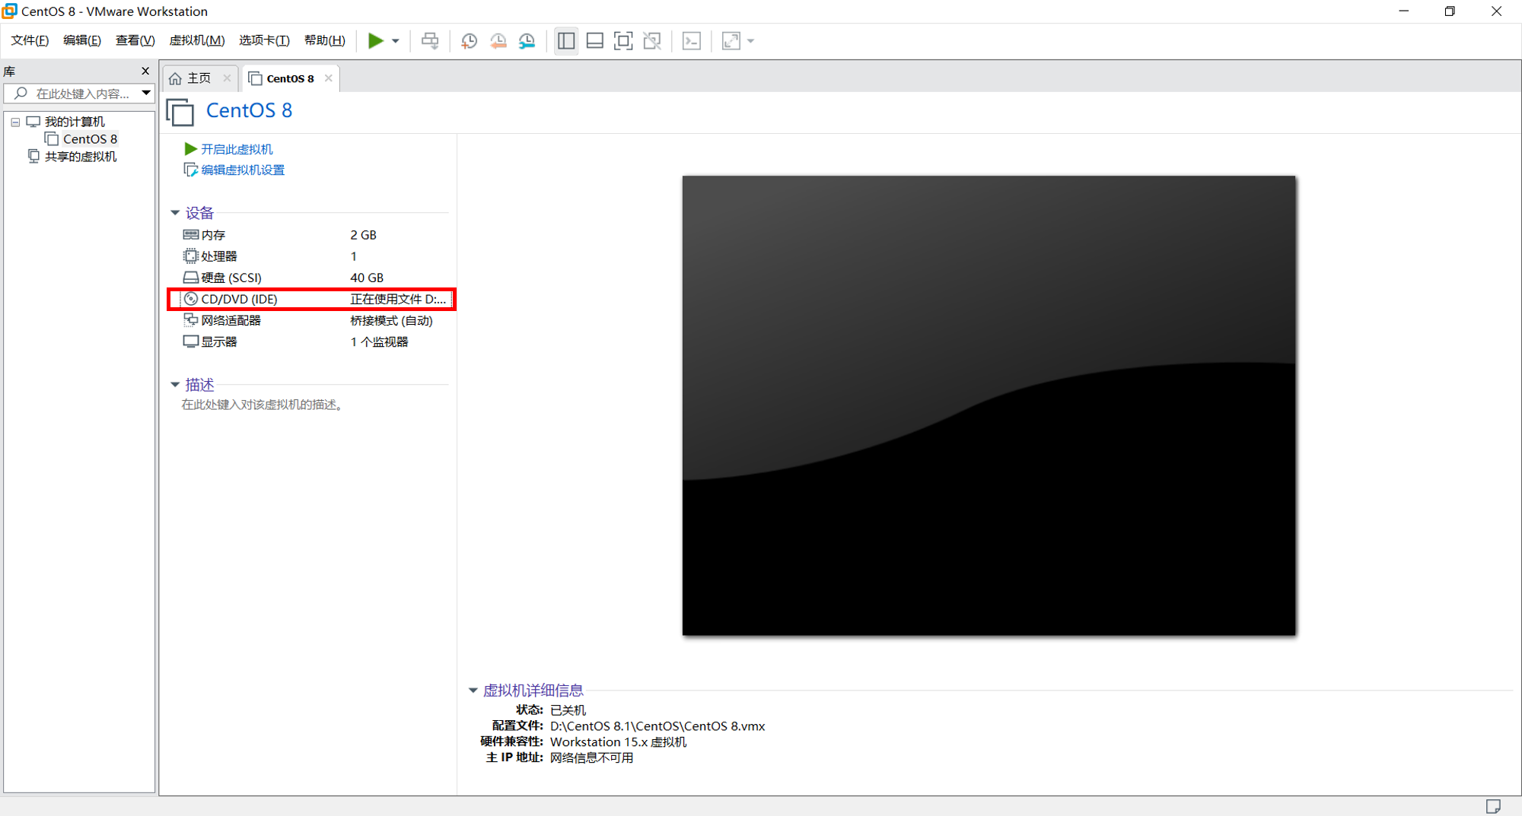
Task: Select 我的计算机 in library tree
Action: tap(74, 122)
